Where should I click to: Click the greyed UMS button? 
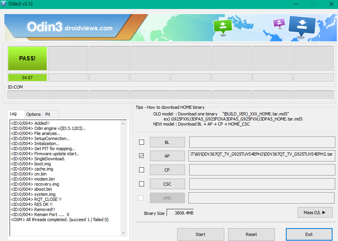click(x=167, y=198)
